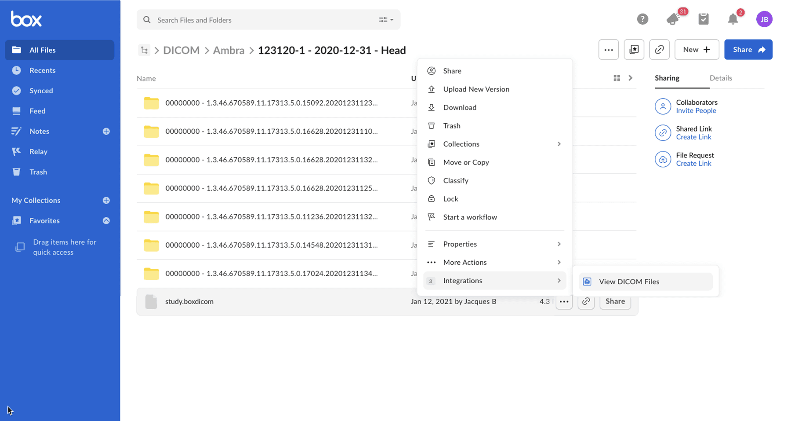Click the study.boxdicom file name
Viewport: 791px width, 421px height.
tap(189, 302)
